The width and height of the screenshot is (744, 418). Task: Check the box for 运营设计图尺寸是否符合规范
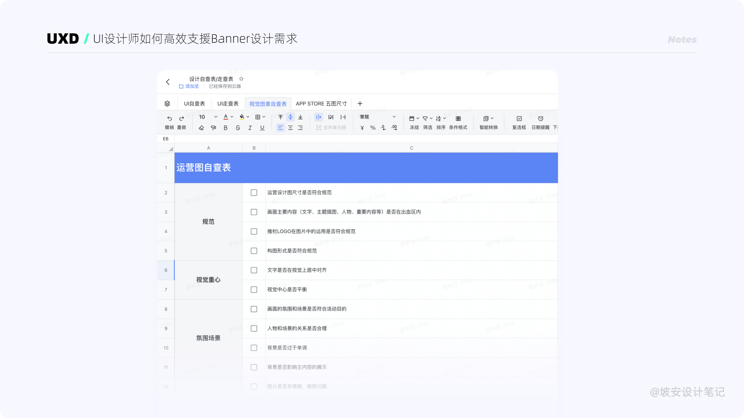[254, 193]
